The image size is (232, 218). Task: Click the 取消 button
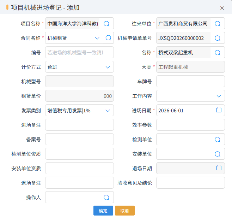click(124, 211)
